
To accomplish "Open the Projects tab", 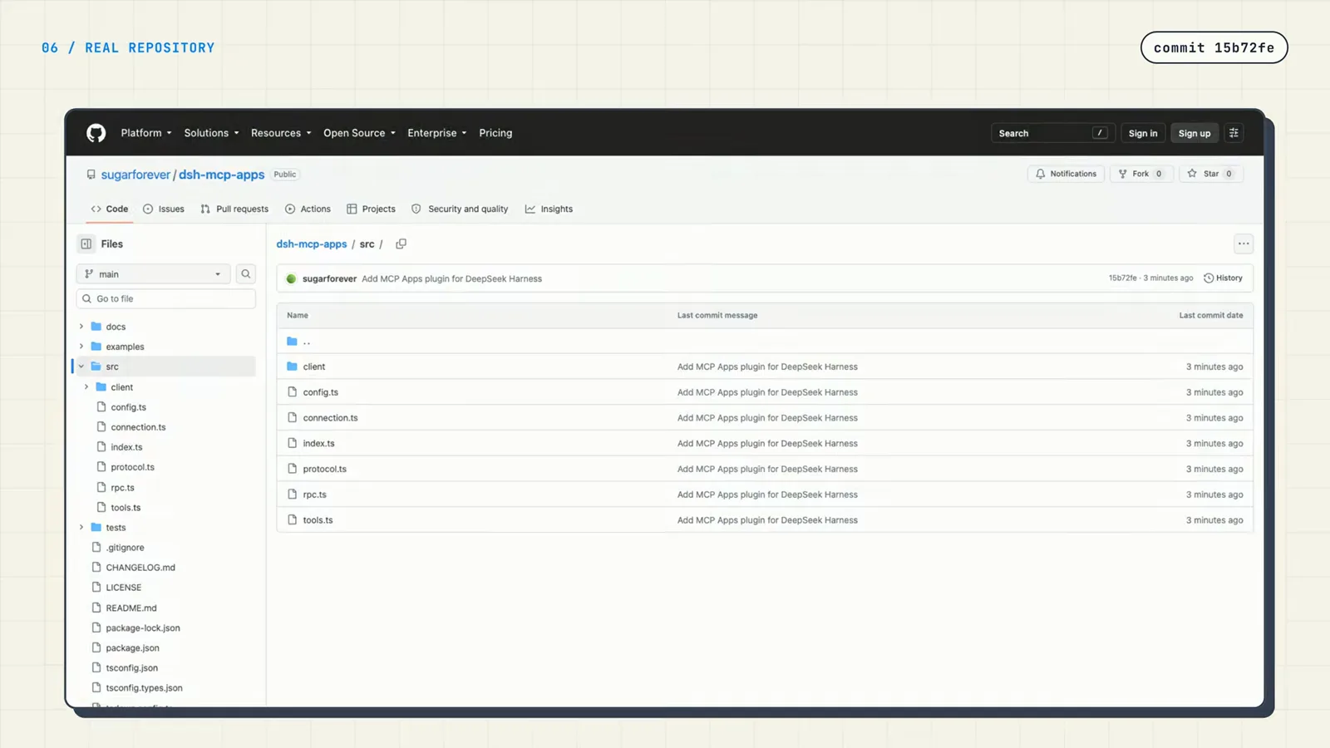I will (371, 209).
